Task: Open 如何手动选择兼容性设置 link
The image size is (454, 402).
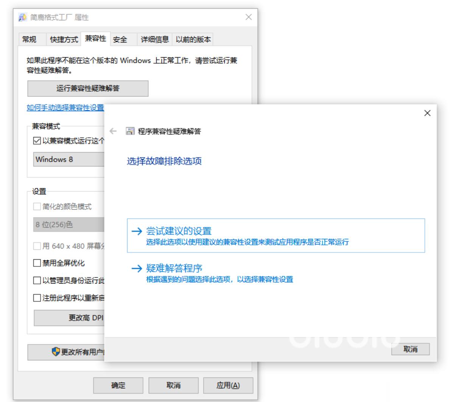Action: pyautogui.click(x=65, y=108)
